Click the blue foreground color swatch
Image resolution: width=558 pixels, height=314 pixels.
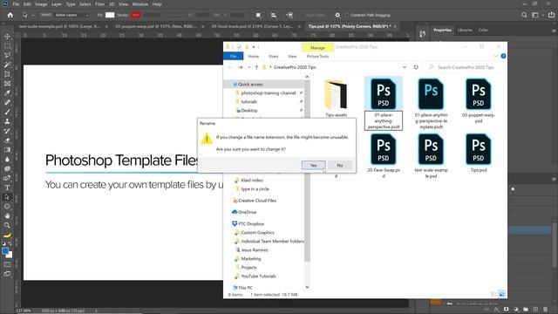point(5,251)
